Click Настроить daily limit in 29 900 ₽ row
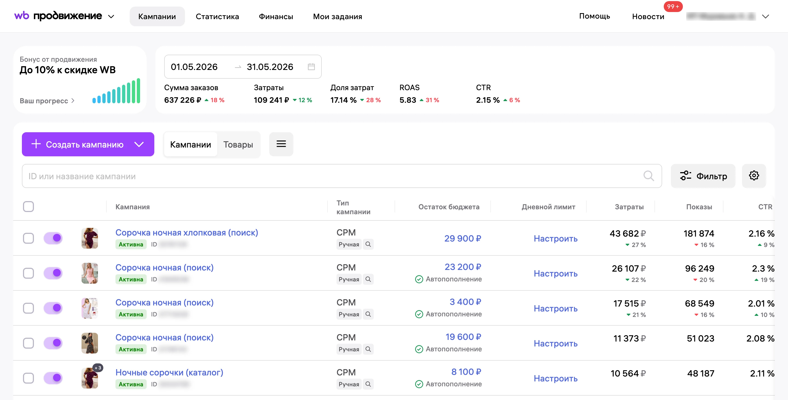 (555, 238)
